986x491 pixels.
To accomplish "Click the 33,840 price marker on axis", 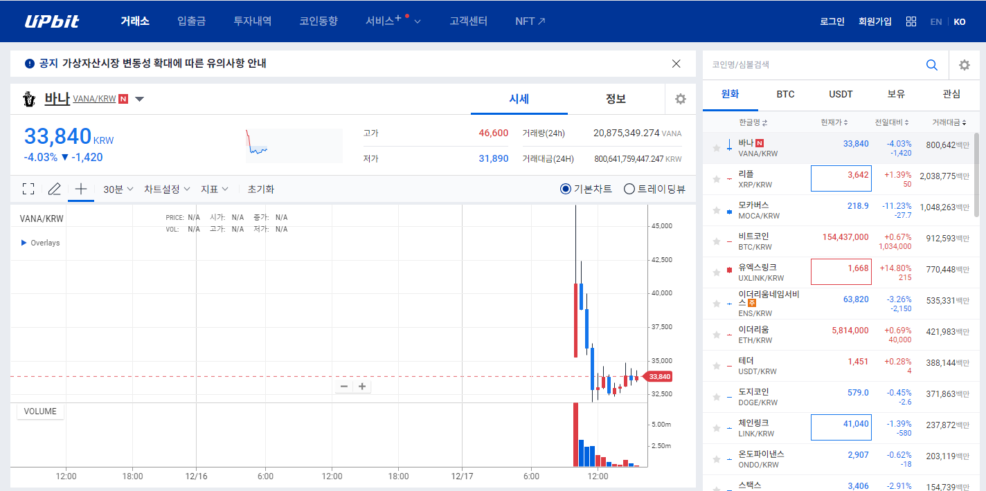I will point(658,376).
